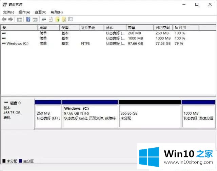Sort by the 容量 column header
Viewport: 217px width, 171px height.
[x=140, y=28]
